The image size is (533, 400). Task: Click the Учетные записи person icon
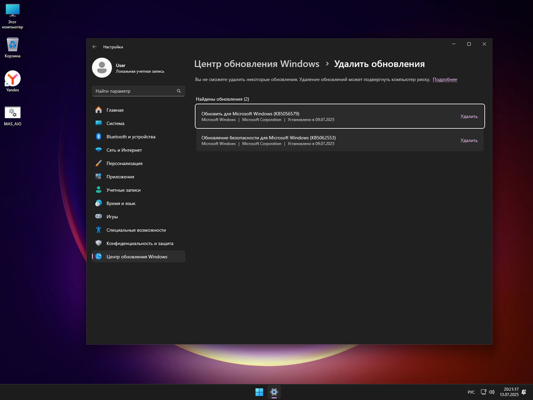coord(99,190)
